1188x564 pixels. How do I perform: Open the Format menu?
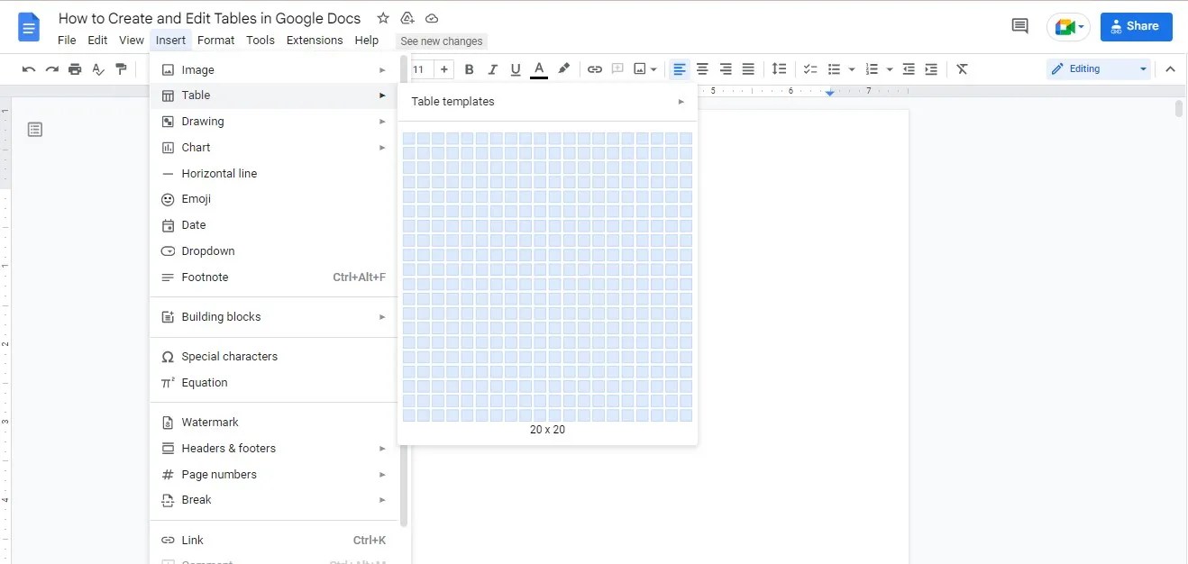pyautogui.click(x=215, y=40)
